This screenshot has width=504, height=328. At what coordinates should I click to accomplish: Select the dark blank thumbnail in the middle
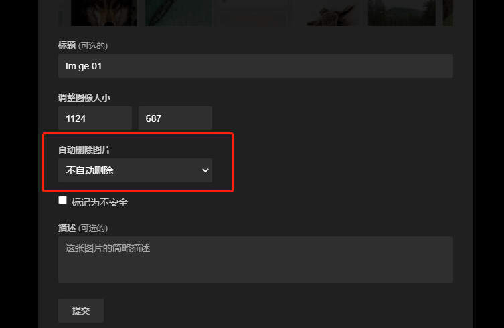coord(253,13)
